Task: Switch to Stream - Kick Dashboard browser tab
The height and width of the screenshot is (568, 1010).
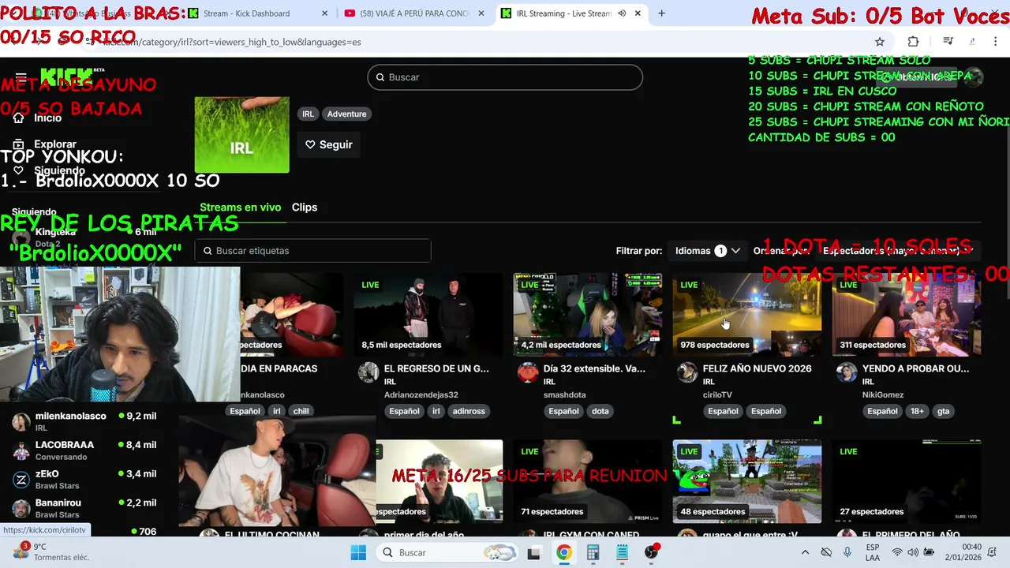Action: pos(257,13)
